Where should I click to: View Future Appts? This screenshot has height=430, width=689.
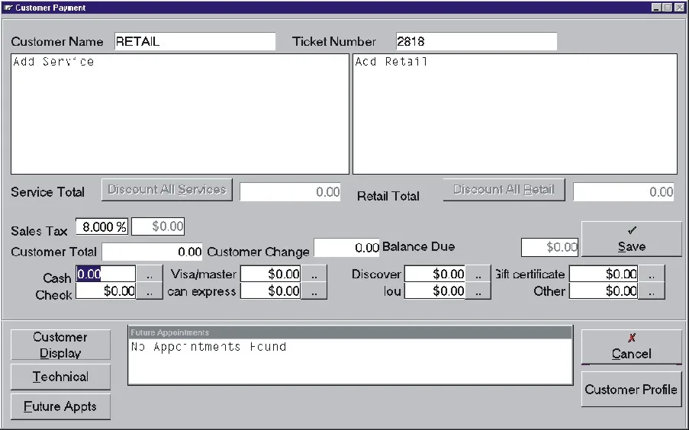60,406
